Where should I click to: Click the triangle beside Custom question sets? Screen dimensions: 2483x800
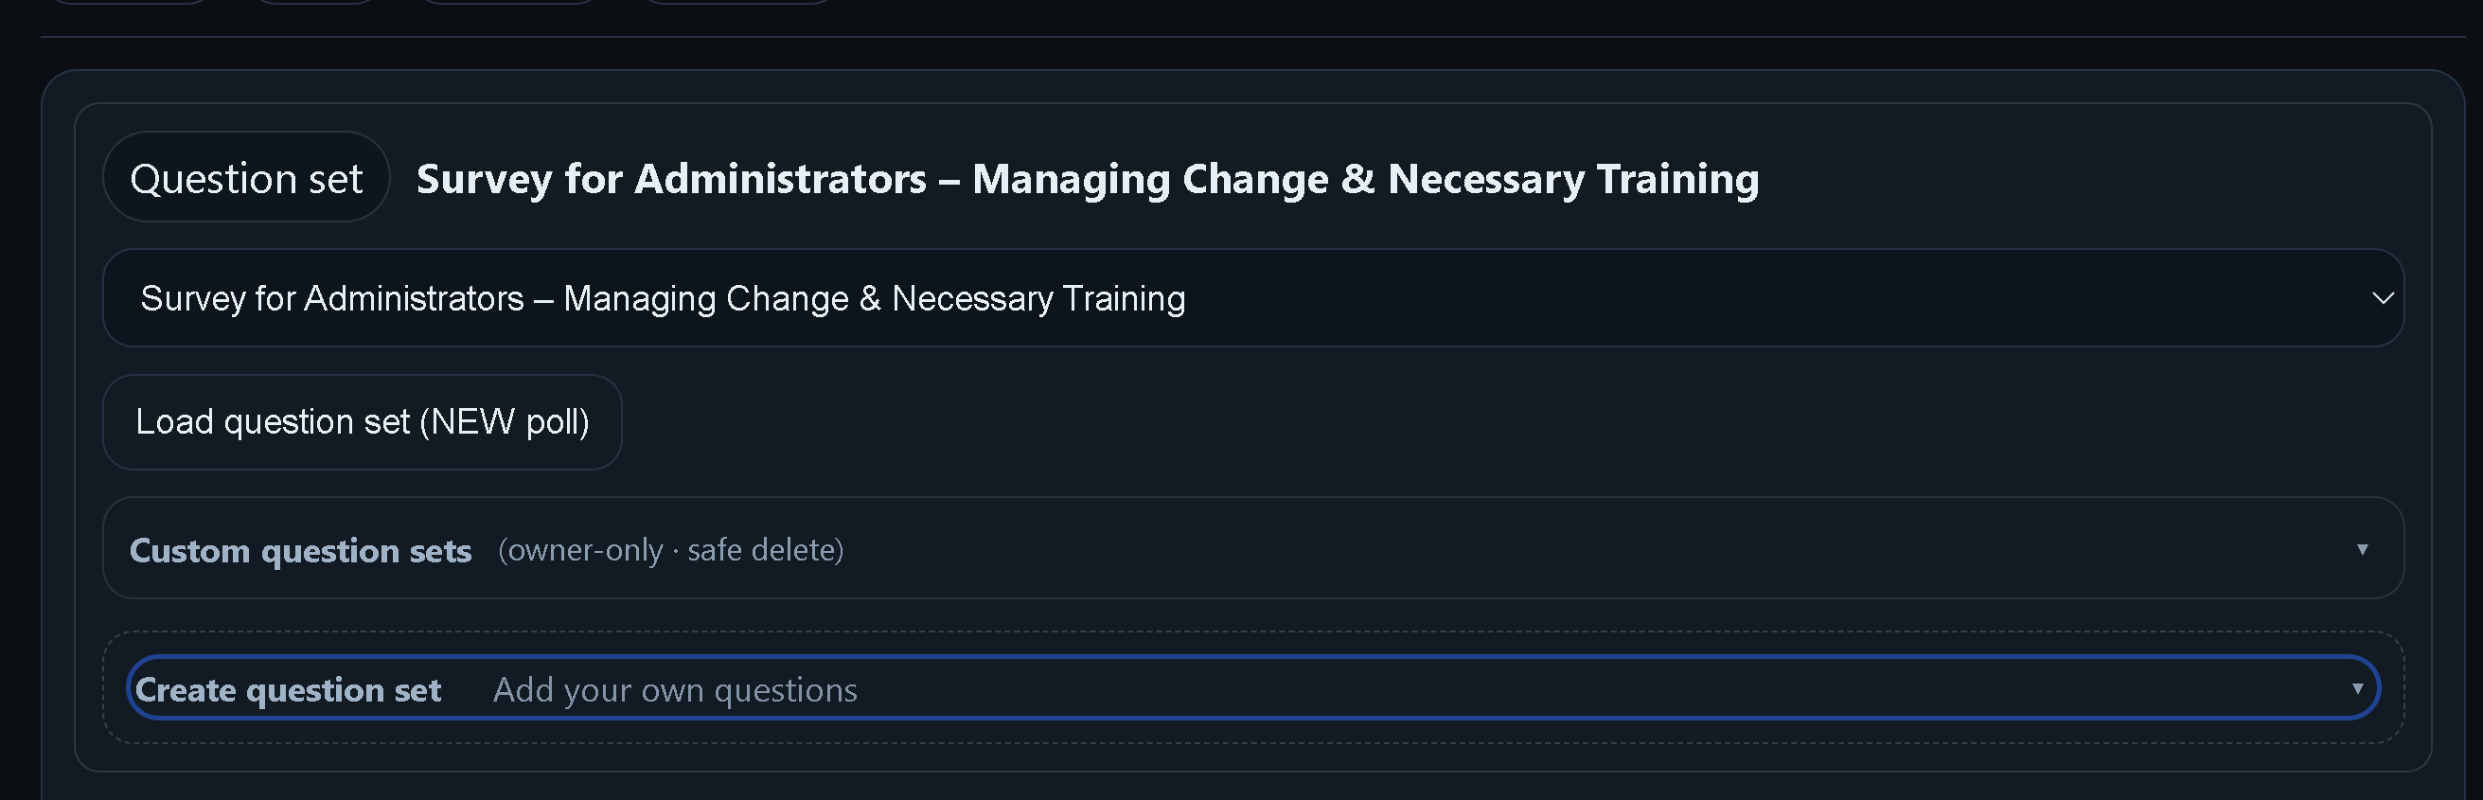tap(2362, 549)
